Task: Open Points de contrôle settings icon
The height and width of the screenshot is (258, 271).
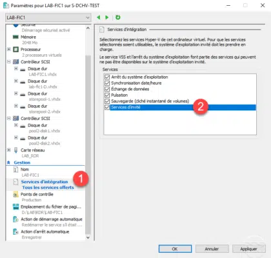Action: (x=15, y=194)
